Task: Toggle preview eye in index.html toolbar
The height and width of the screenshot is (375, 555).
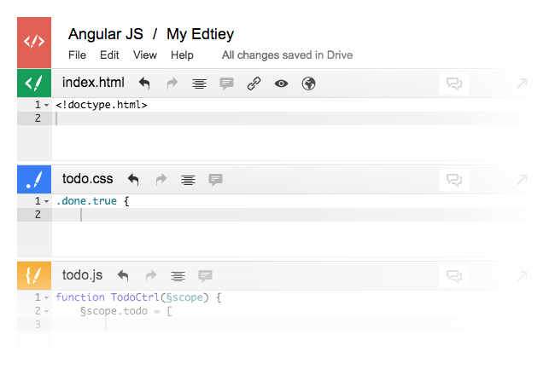Action: pos(281,84)
